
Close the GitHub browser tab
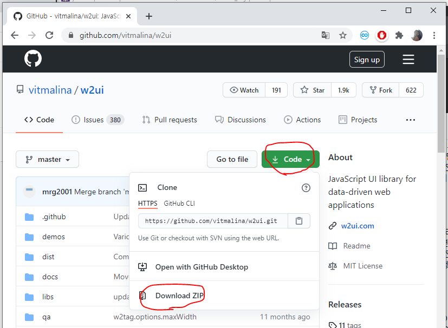[x=128, y=16]
